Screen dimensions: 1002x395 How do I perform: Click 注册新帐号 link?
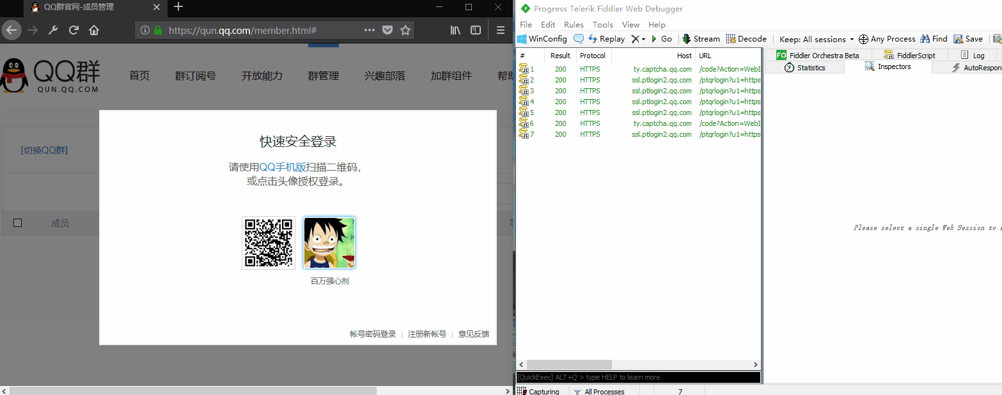(427, 334)
